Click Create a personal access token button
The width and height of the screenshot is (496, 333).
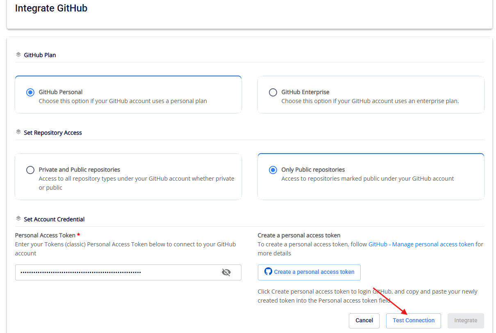point(309,272)
